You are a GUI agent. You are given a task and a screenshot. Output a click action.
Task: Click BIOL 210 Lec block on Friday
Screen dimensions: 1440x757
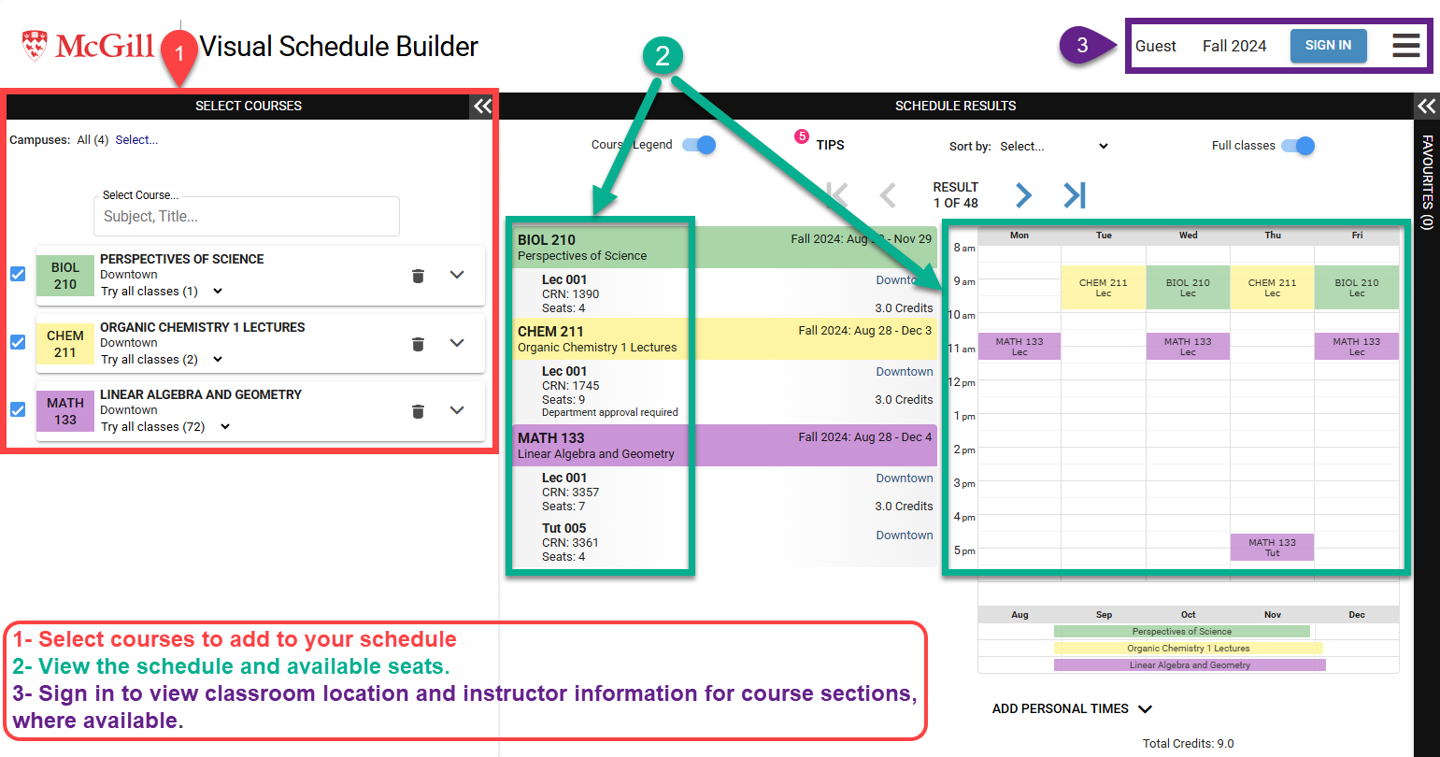(x=1357, y=287)
